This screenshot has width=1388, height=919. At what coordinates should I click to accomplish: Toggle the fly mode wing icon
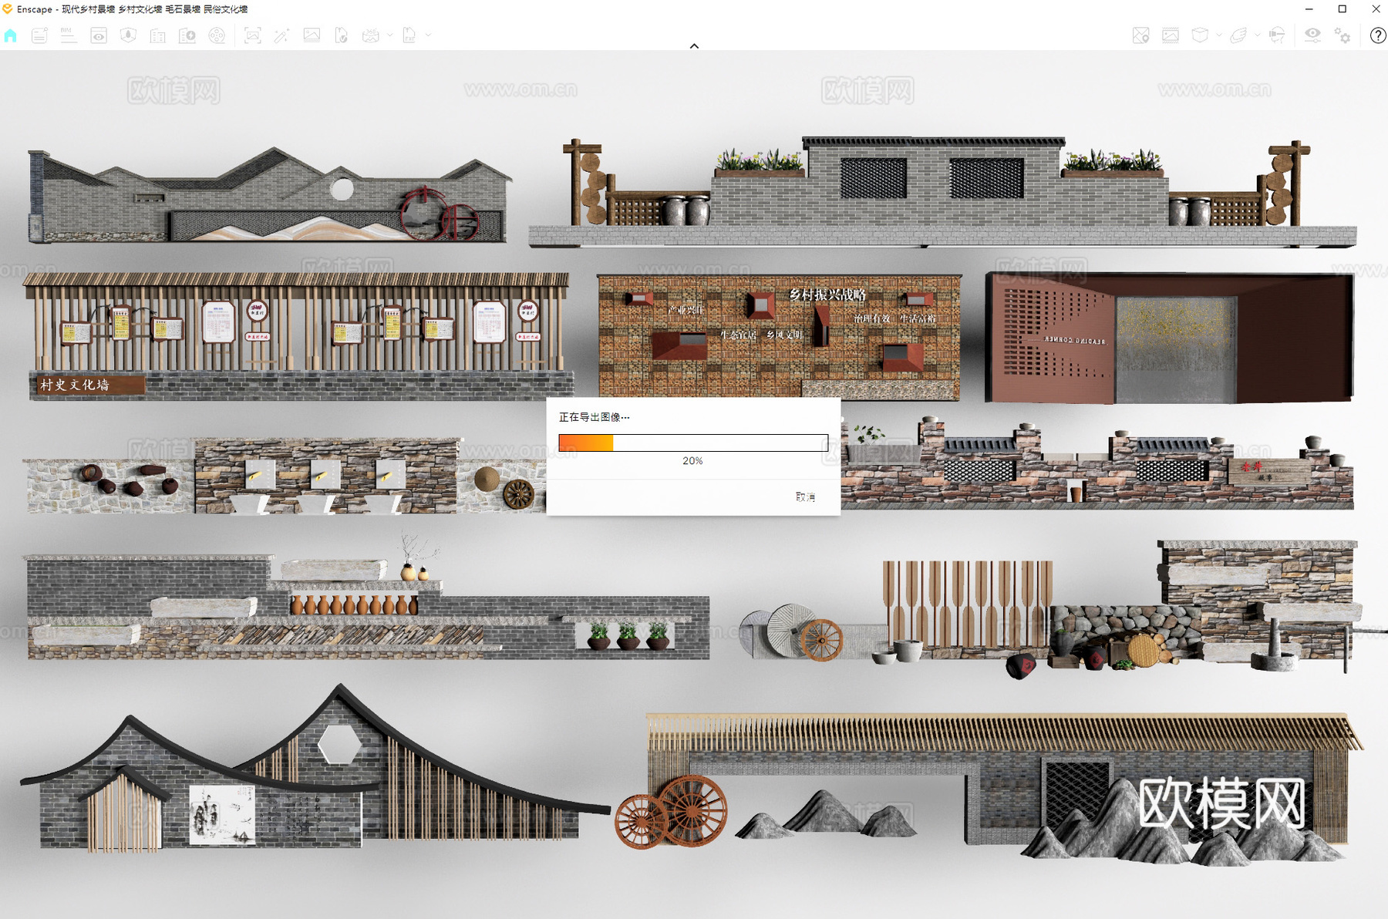(1238, 35)
